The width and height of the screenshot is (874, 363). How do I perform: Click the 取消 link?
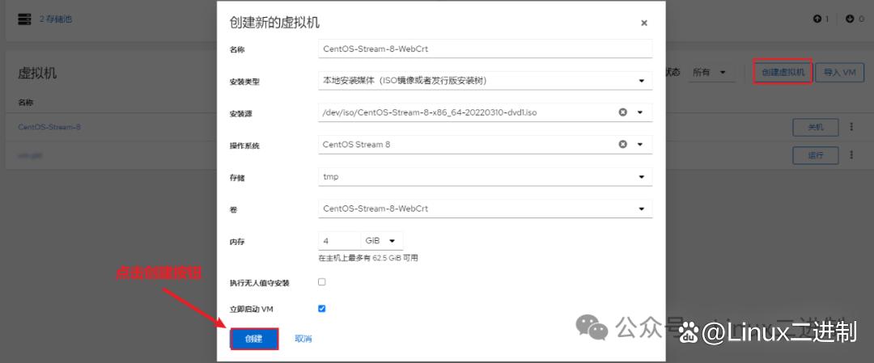[303, 339]
